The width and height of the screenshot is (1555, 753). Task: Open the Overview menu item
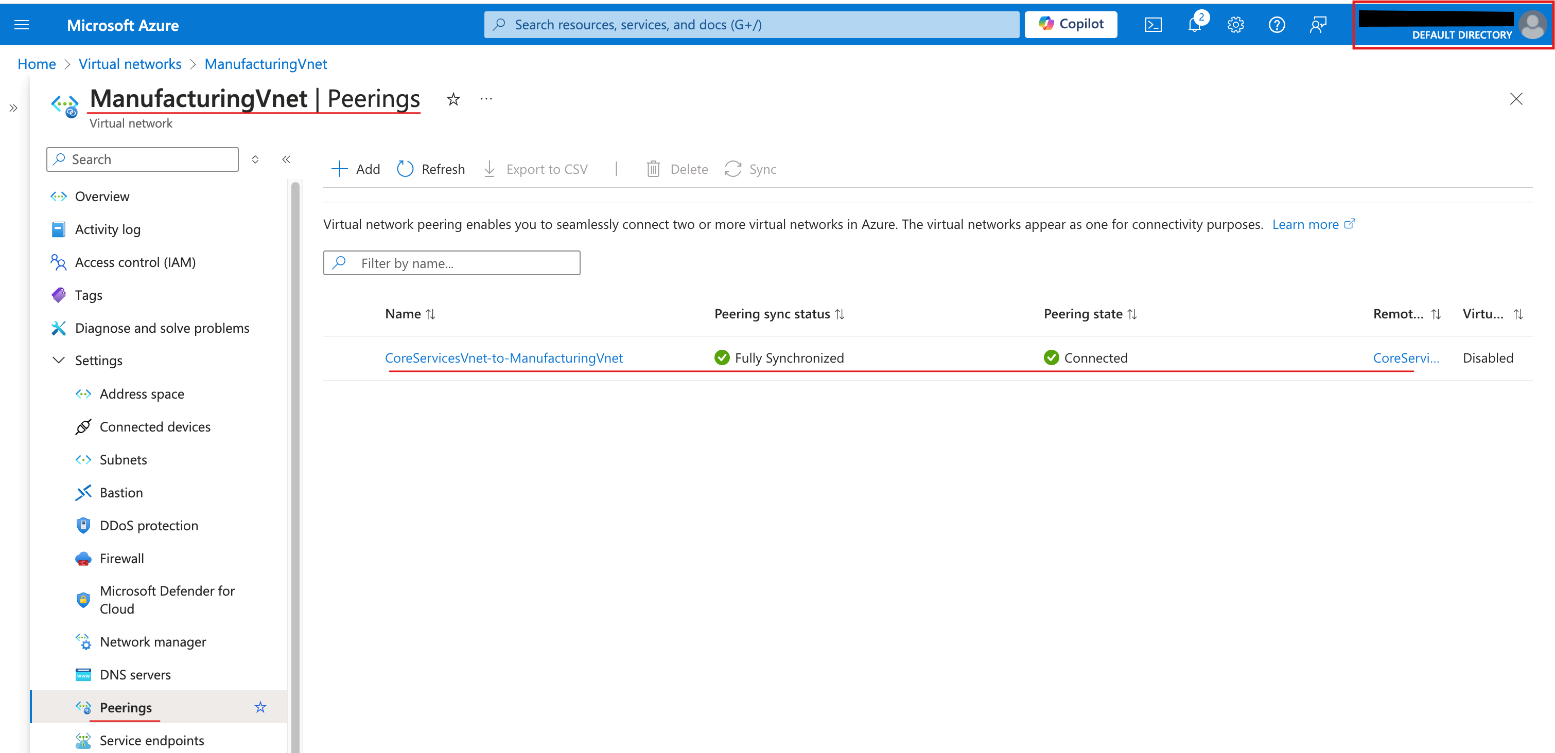102,196
